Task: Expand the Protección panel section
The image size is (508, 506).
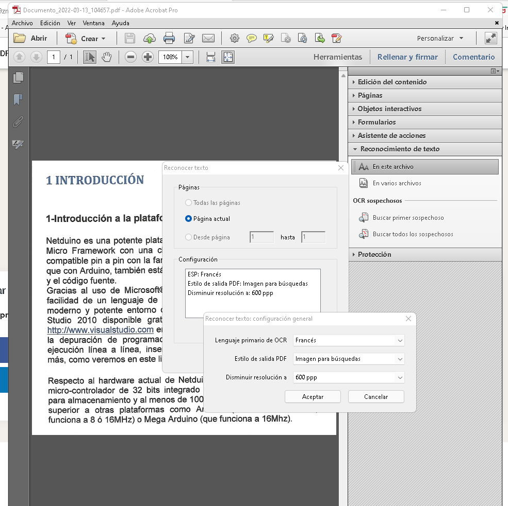Action: point(374,254)
